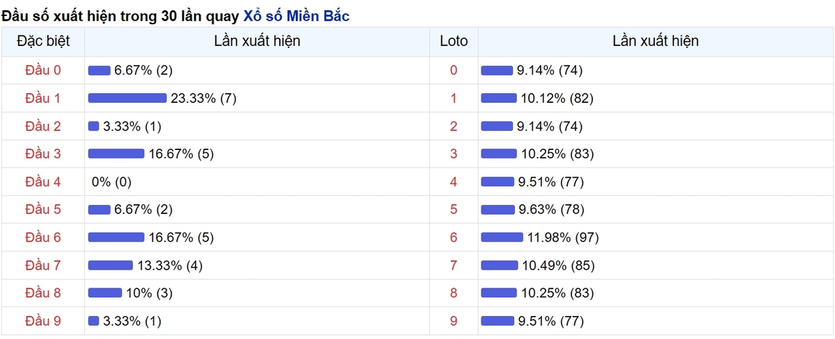Click the Đầu 8 bar showing 10% (3)
Screen dimensions: 835x339
pyautogui.click(x=105, y=293)
